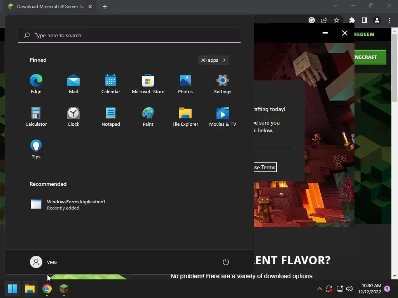Minimize the Minecraft installer dialog
The image size is (398, 298).
tap(325, 33)
